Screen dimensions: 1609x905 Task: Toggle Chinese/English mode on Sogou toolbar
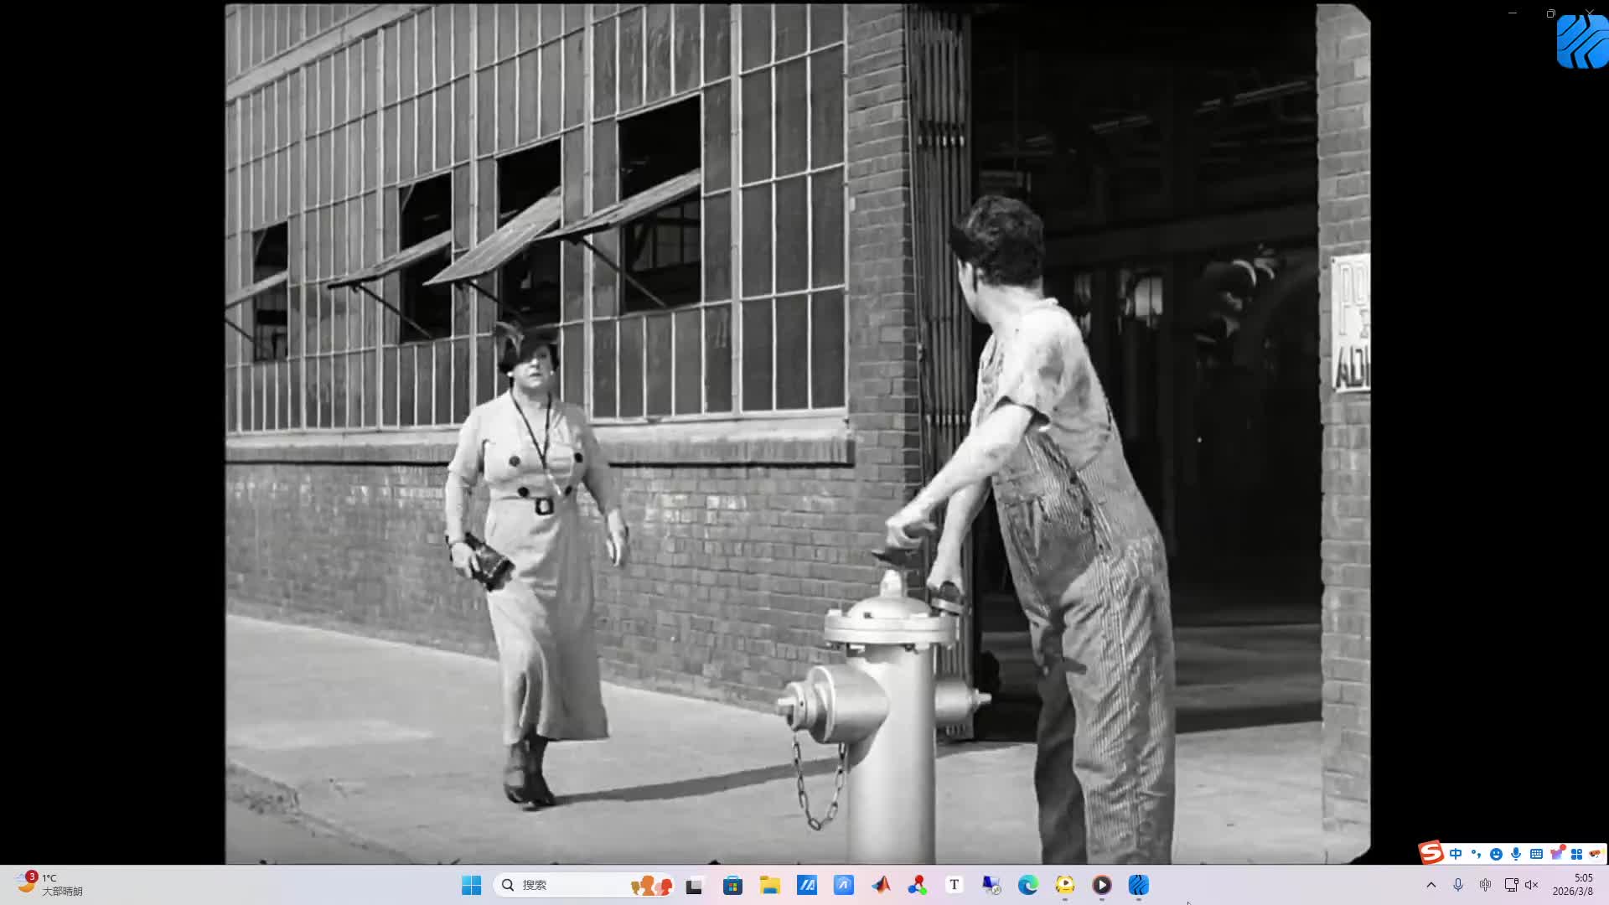(x=1456, y=854)
